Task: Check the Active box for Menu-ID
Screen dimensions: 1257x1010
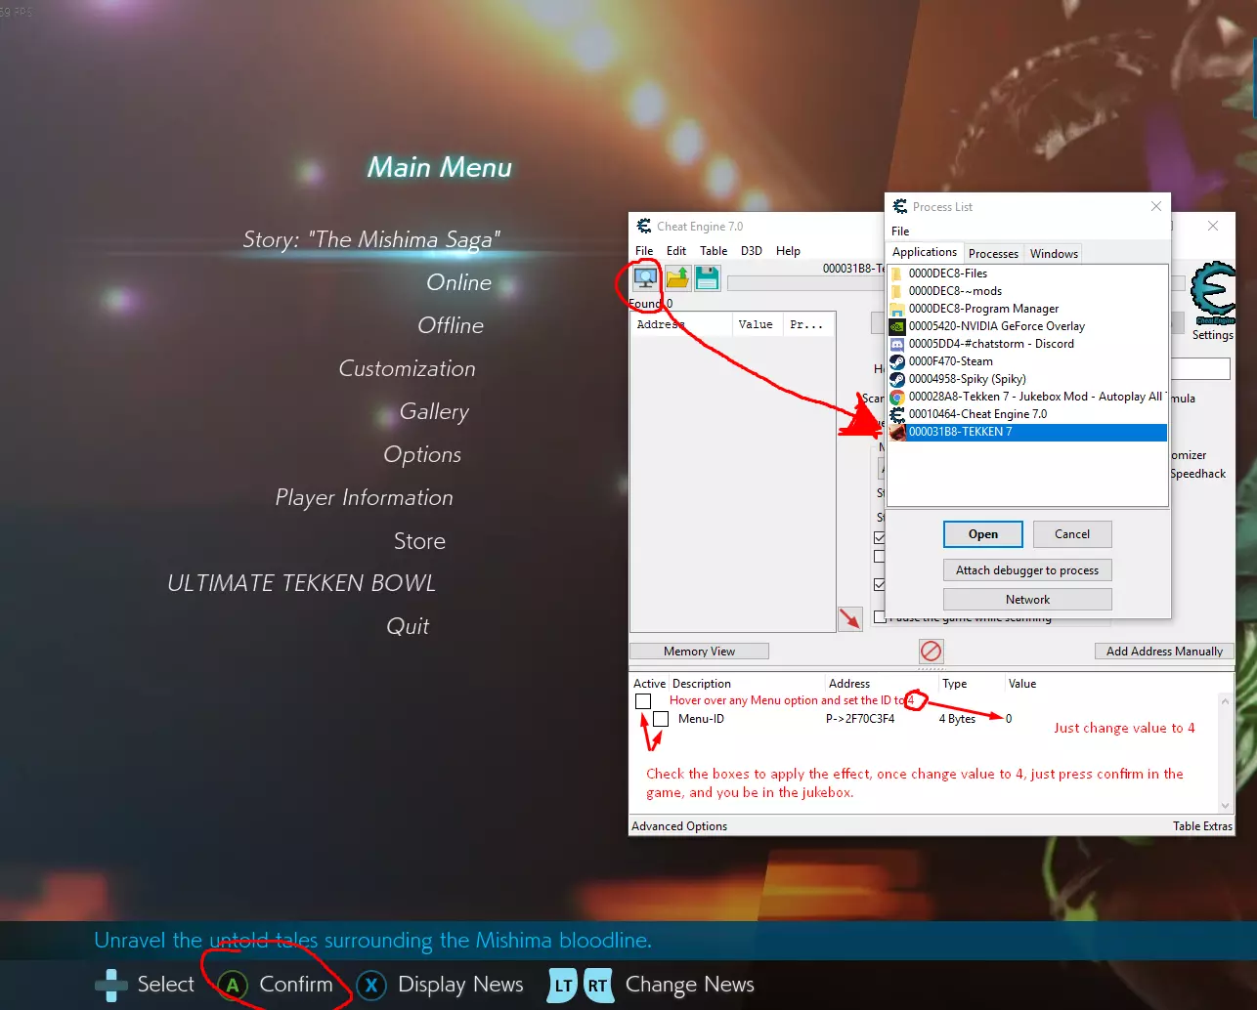Action: coord(661,719)
